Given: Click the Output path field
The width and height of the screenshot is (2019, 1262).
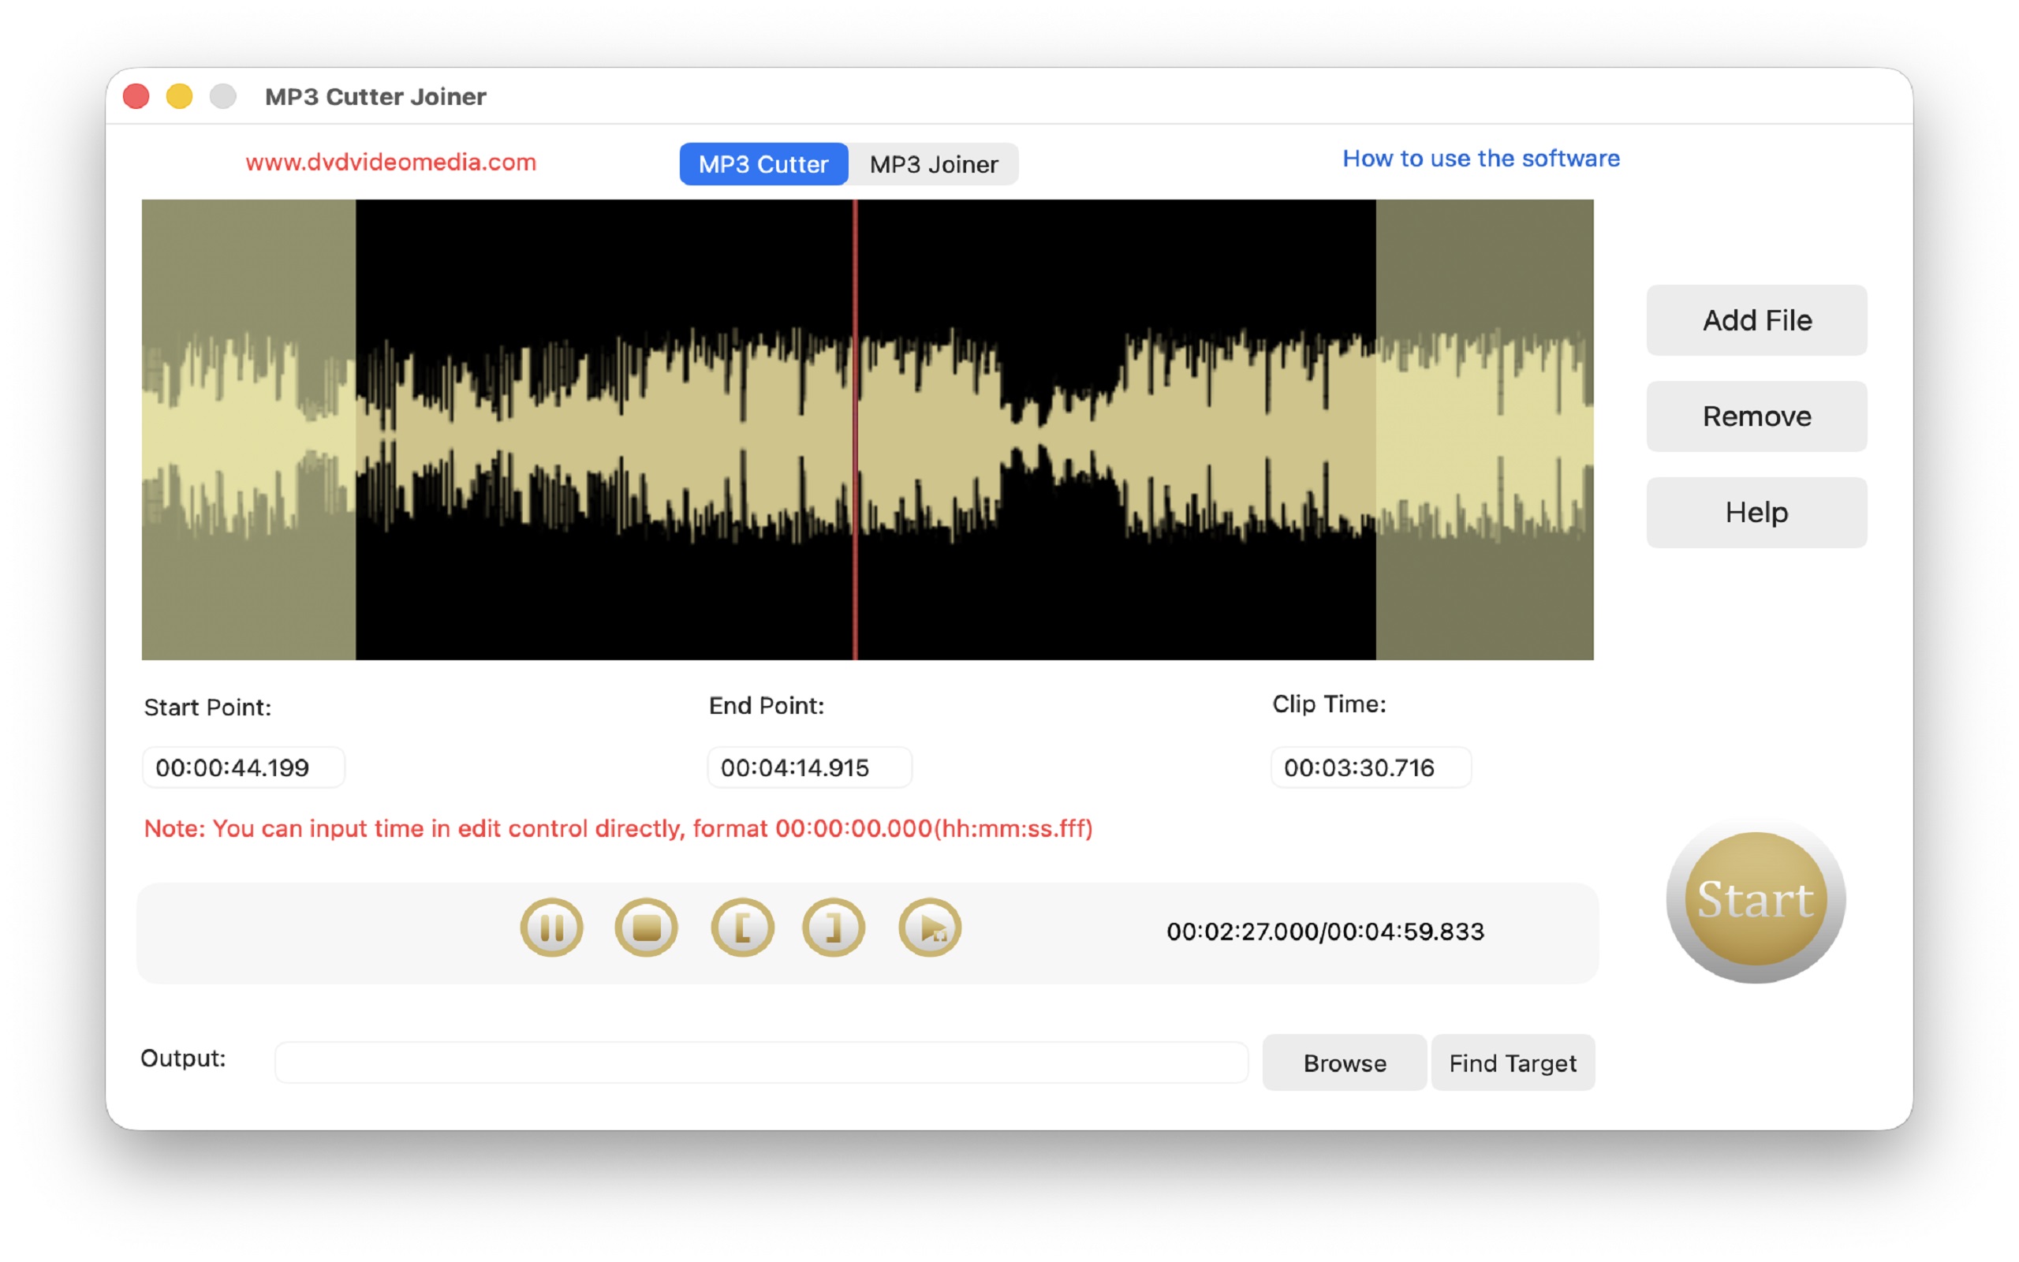Looking at the screenshot, I should click(760, 1061).
